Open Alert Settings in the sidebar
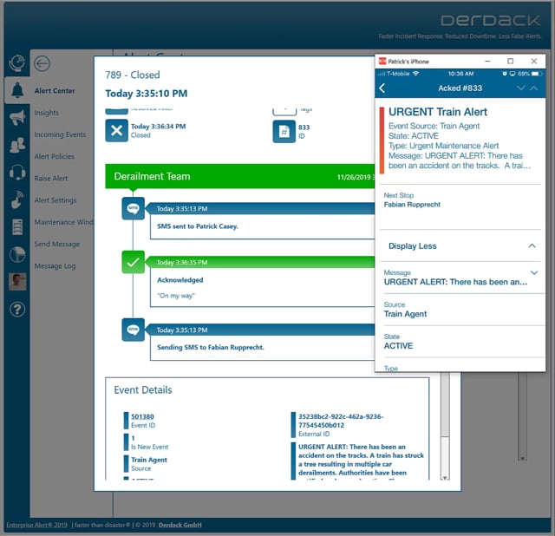Viewport: 555px width, 536px height. coord(55,200)
